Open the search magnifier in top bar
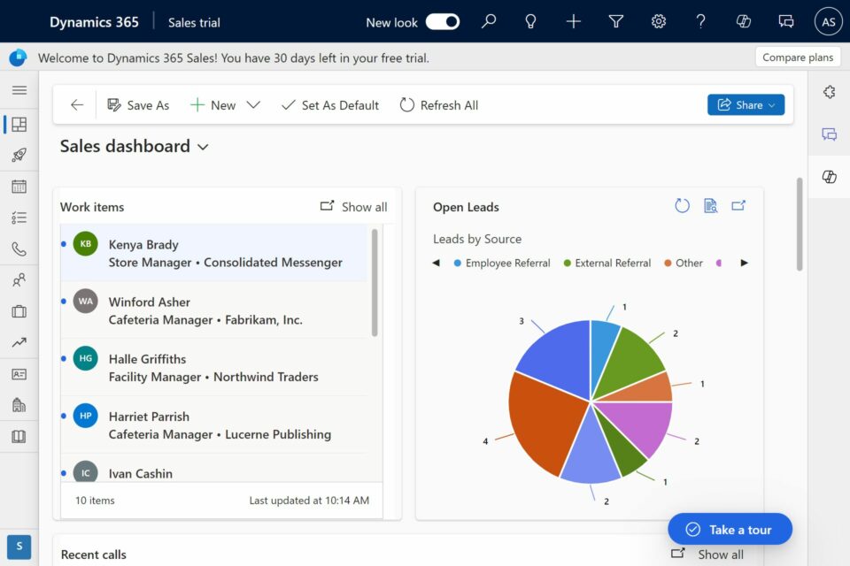 [x=489, y=22]
